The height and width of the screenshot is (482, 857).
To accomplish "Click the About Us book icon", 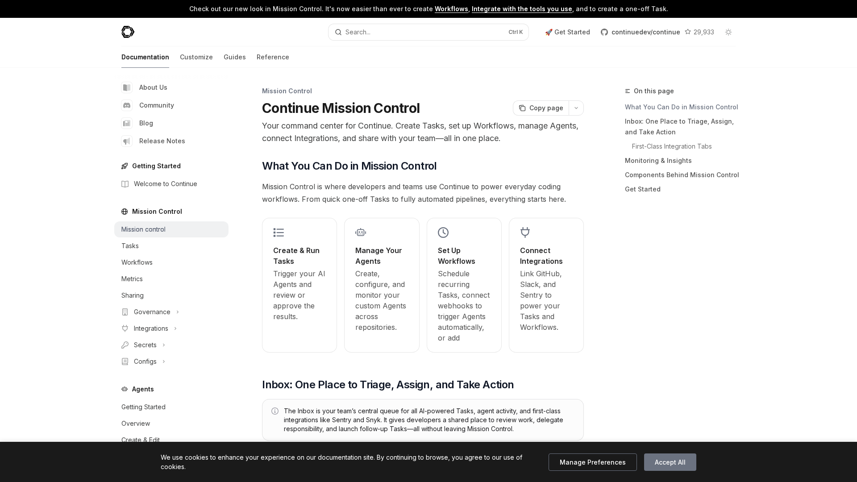I will click(127, 87).
